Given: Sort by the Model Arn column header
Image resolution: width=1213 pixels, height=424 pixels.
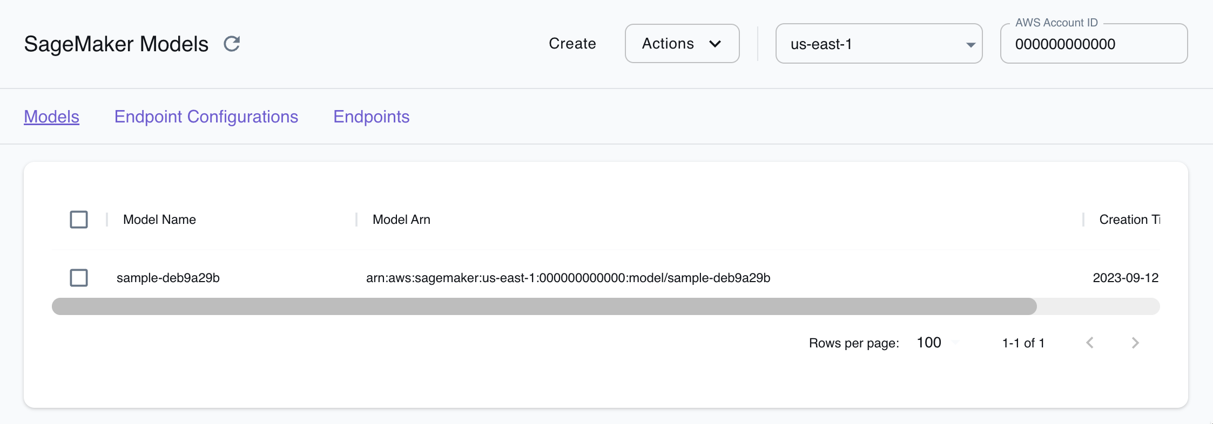Looking at the screenshot, I should pos(401,220).
